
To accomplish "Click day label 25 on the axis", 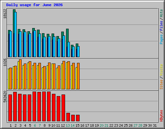I will [x=126, y=125].
